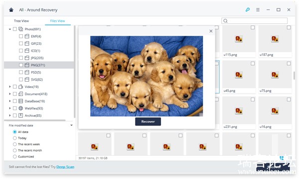Check the Photo(691) checkbox
The image size is (299, 179).
click(14, 29)
